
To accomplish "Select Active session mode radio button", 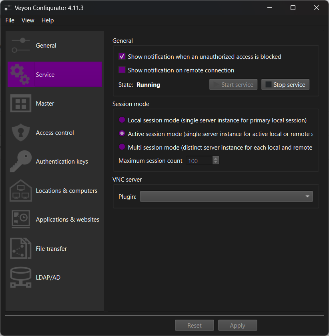I will [122, 134].
